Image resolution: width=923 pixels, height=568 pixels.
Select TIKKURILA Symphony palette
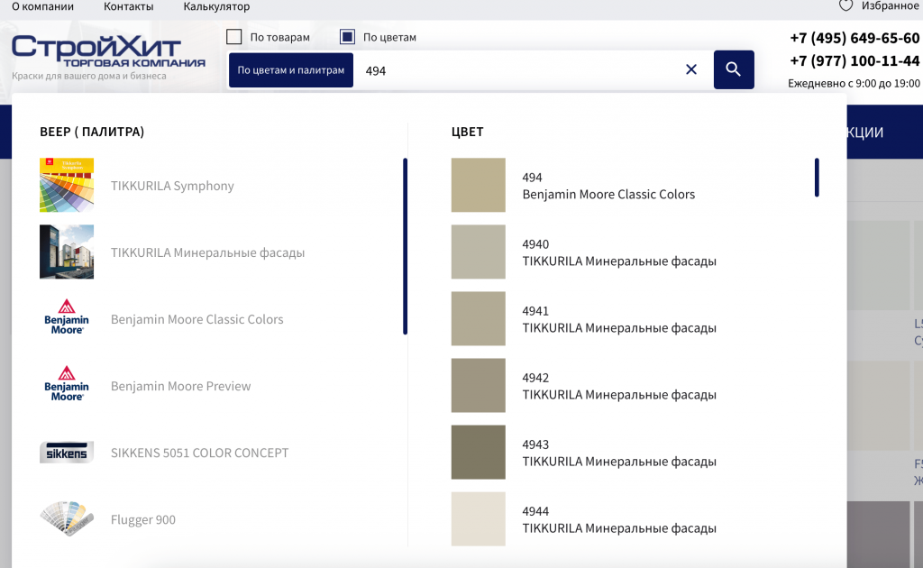coord(172,186)
